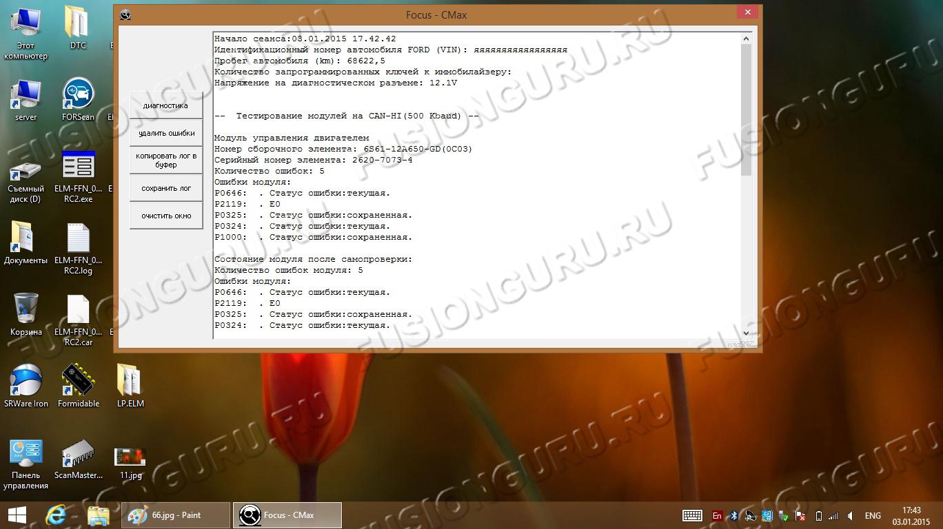Click the 'Серийный номер элемента: 2620-7073-4' line
Image resolution: width=943 pixels, height=529 pixels.
tap(314, 160)
